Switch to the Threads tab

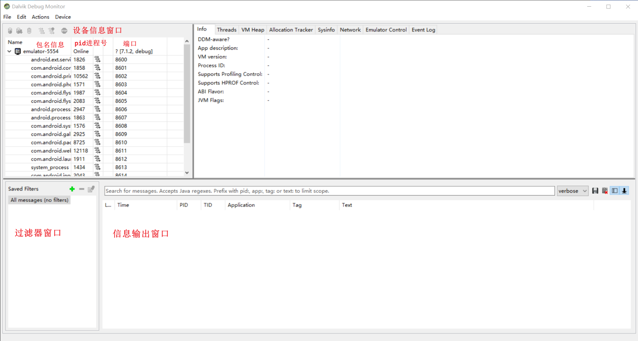[x=227, y=30]
